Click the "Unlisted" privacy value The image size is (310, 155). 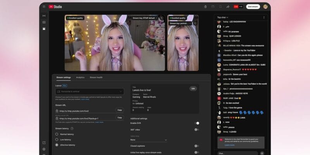click(x=139, y=103)
